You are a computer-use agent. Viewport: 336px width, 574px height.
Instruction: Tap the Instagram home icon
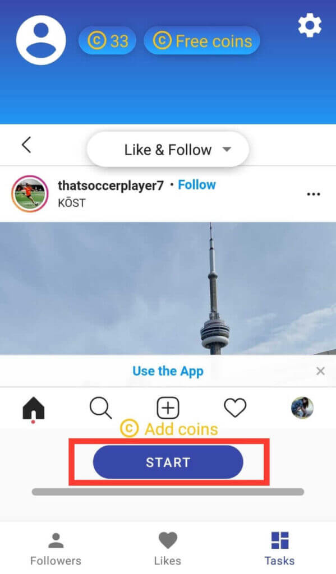pos(33,409)
